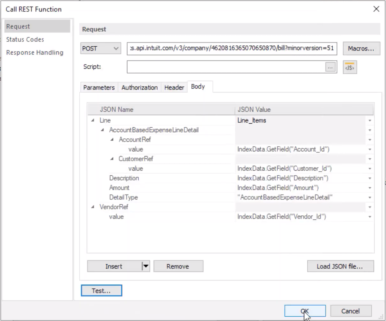Open the Macros dialog
Viewport: 386px width, 321px height.
(x=361, y=48)
